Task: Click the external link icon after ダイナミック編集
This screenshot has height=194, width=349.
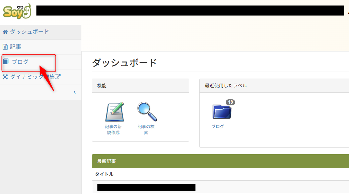Action: click(x=58, y=77)
